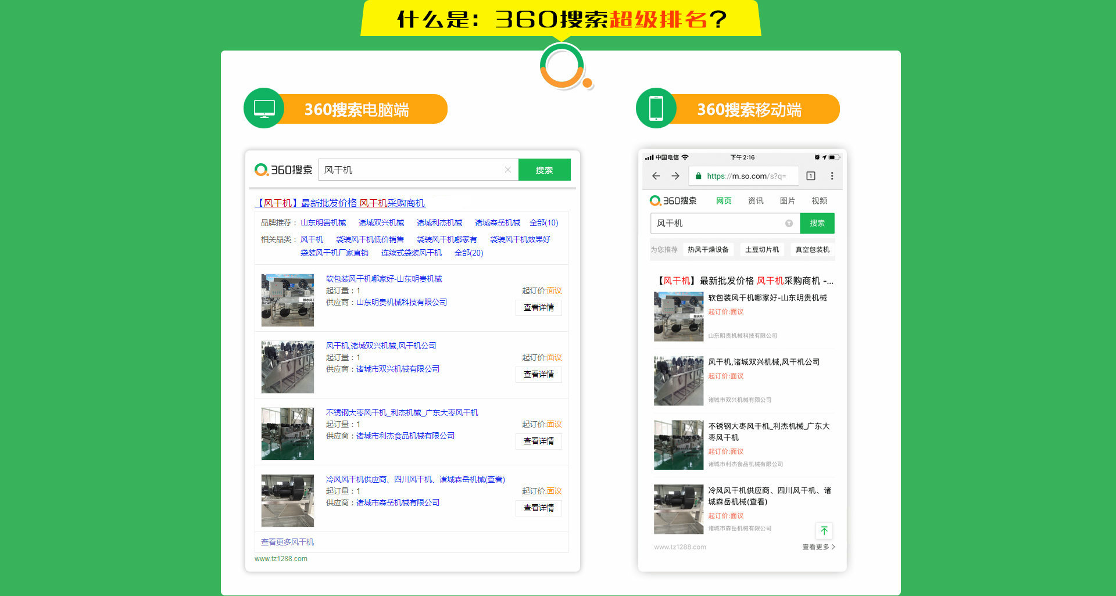This screenshot has height=596, width=1116.
Task: Open mobile browser three-dot menu
Action: pos(832,176)
